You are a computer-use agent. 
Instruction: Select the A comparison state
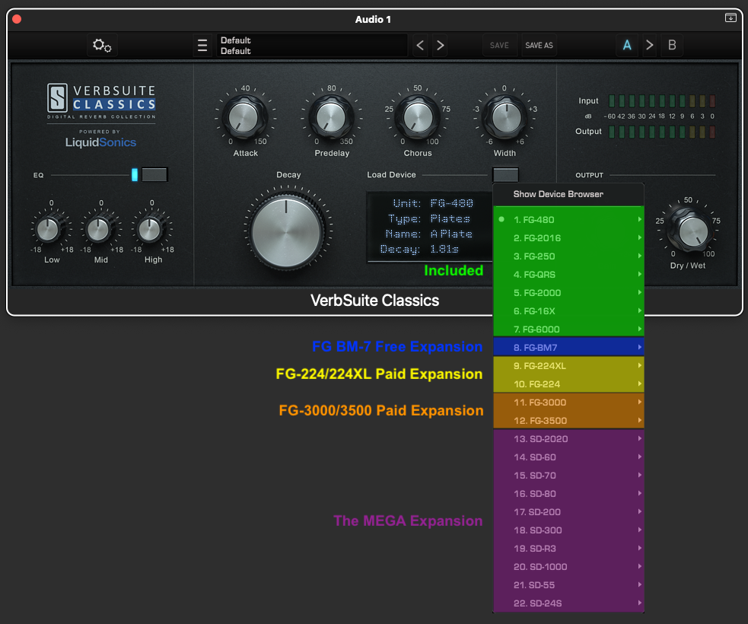[x=627, y=45]
